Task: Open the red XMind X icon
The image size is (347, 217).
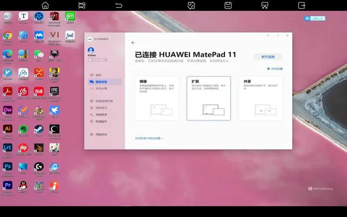Action: coord(38,74)
